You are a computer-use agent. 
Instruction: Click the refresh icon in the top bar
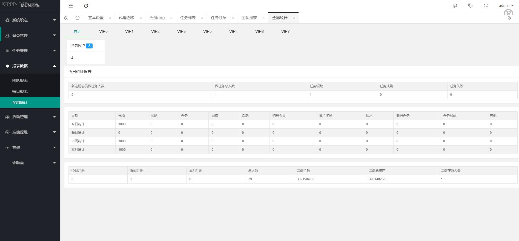tap(86, 6)
